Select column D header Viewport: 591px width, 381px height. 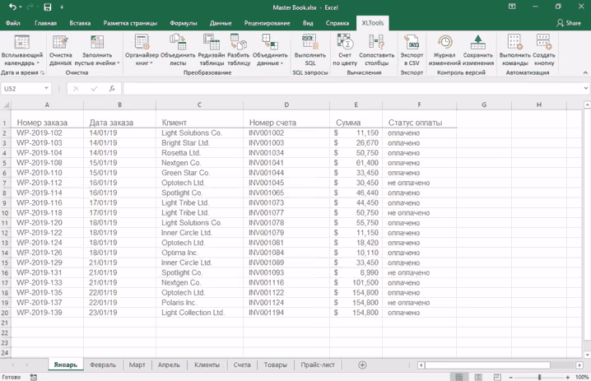tap(286, 105)
